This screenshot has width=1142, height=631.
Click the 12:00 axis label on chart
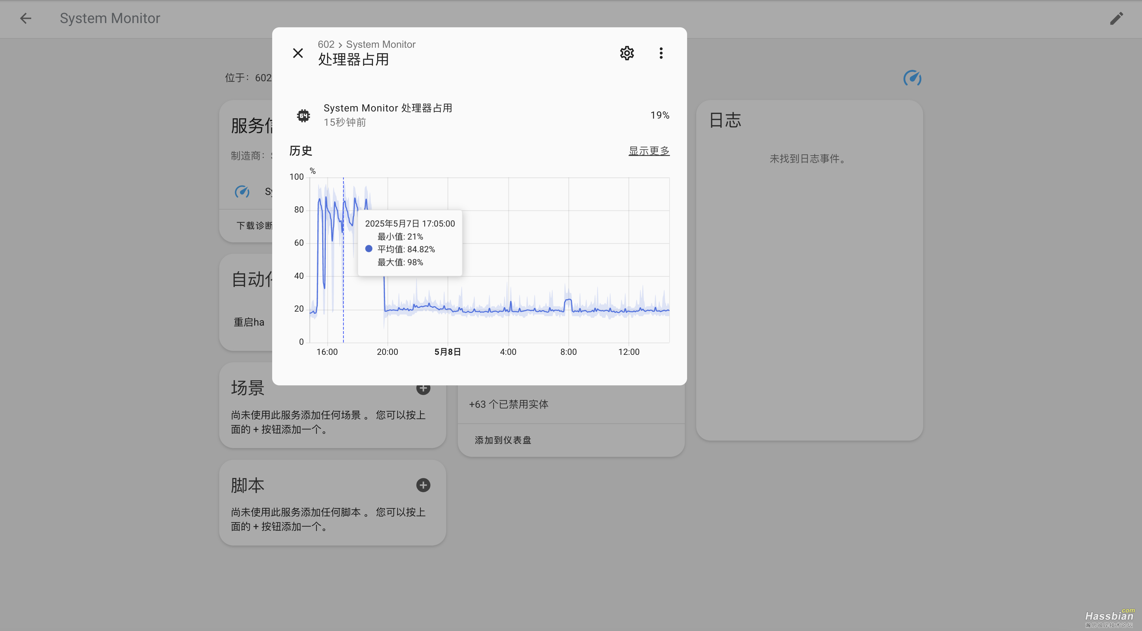[x=629, y=352]
